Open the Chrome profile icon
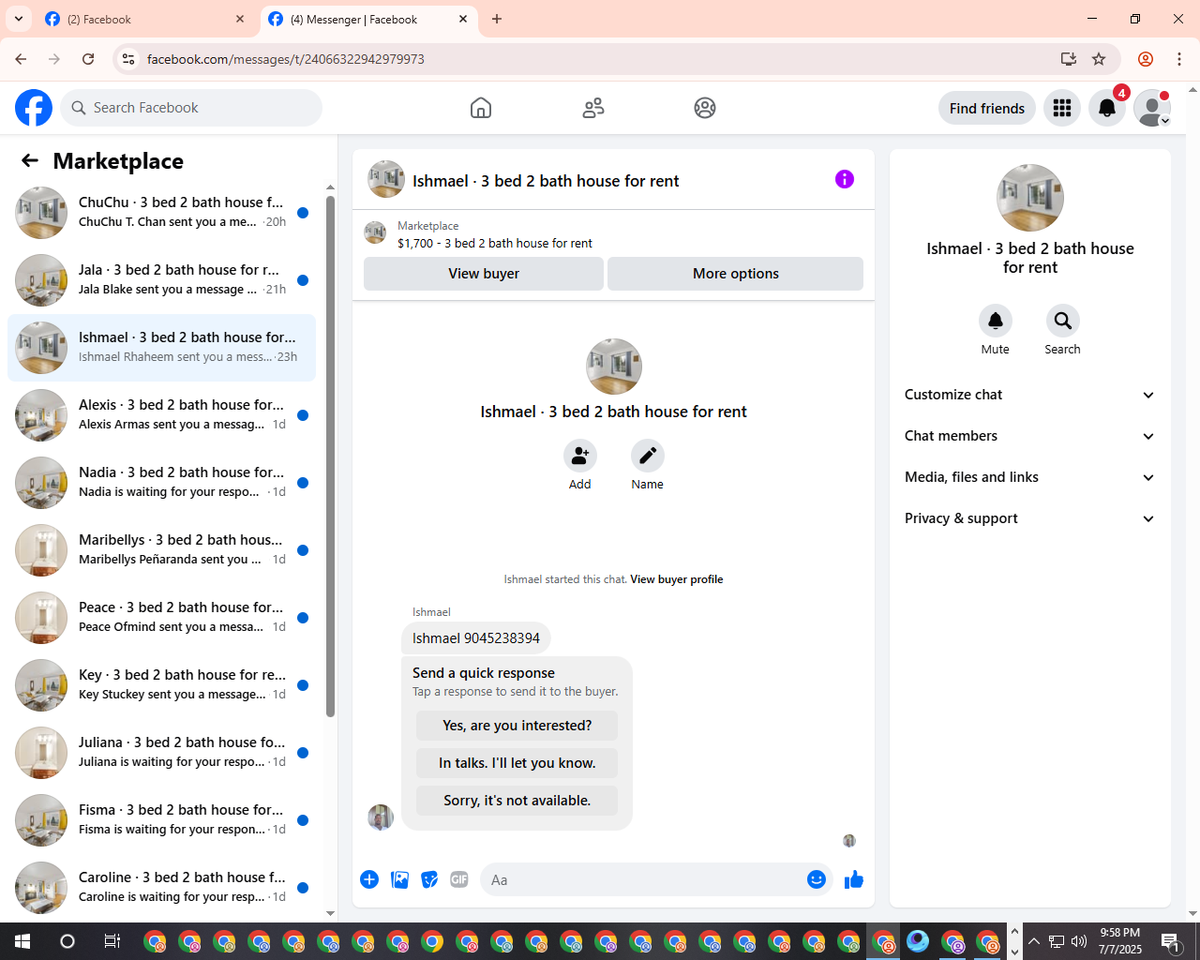This screenshot has height=960, width=1200. [x=1146, y=59]
